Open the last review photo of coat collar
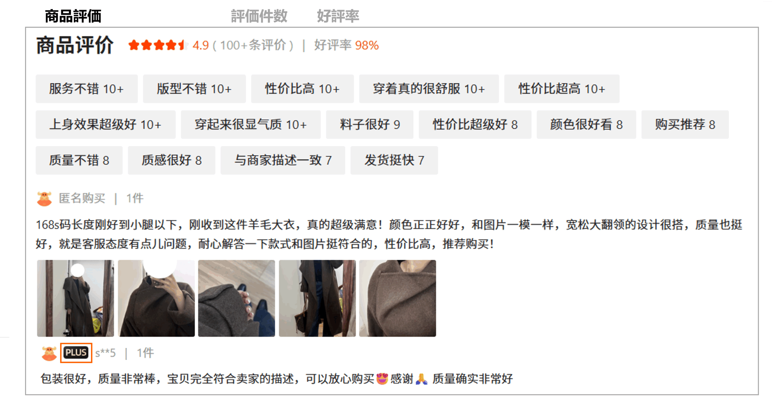Viewport: 772px width, 401px height. pos(397,298)
